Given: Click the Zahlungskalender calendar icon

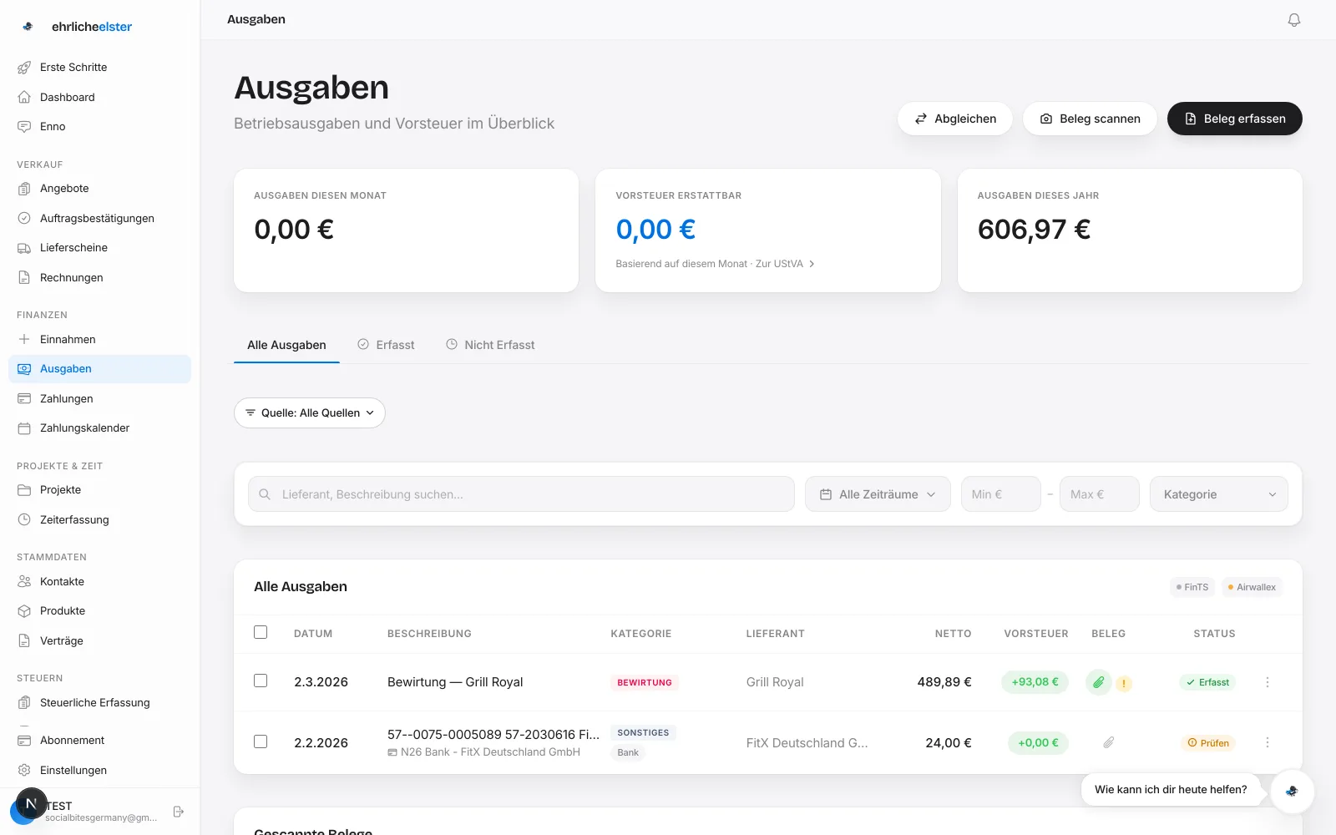Looking at the screenshot, I should [x=24, y=428].
